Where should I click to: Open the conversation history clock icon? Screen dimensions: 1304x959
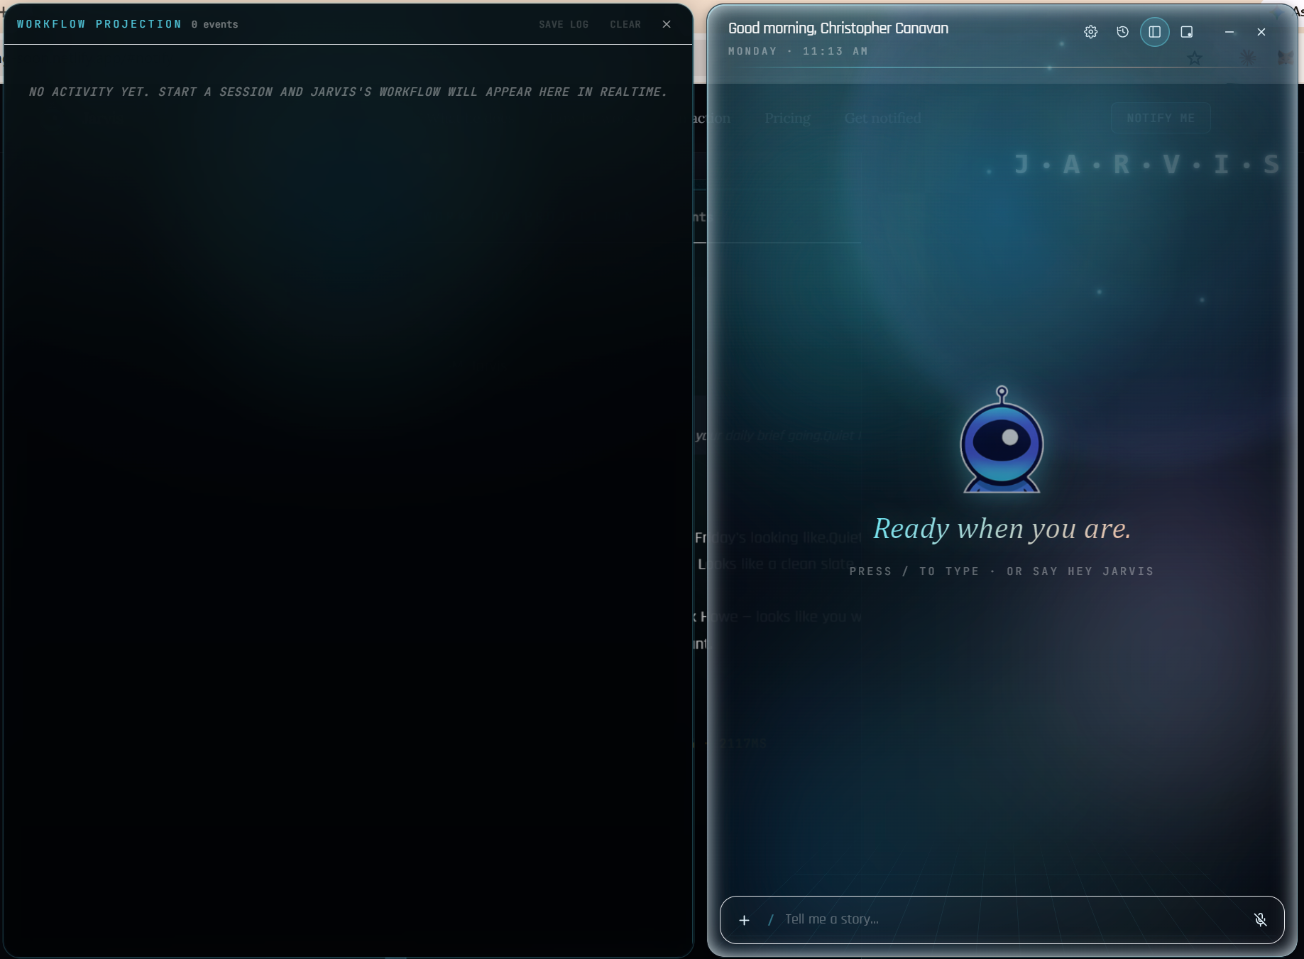click(x=1122, y=32)
